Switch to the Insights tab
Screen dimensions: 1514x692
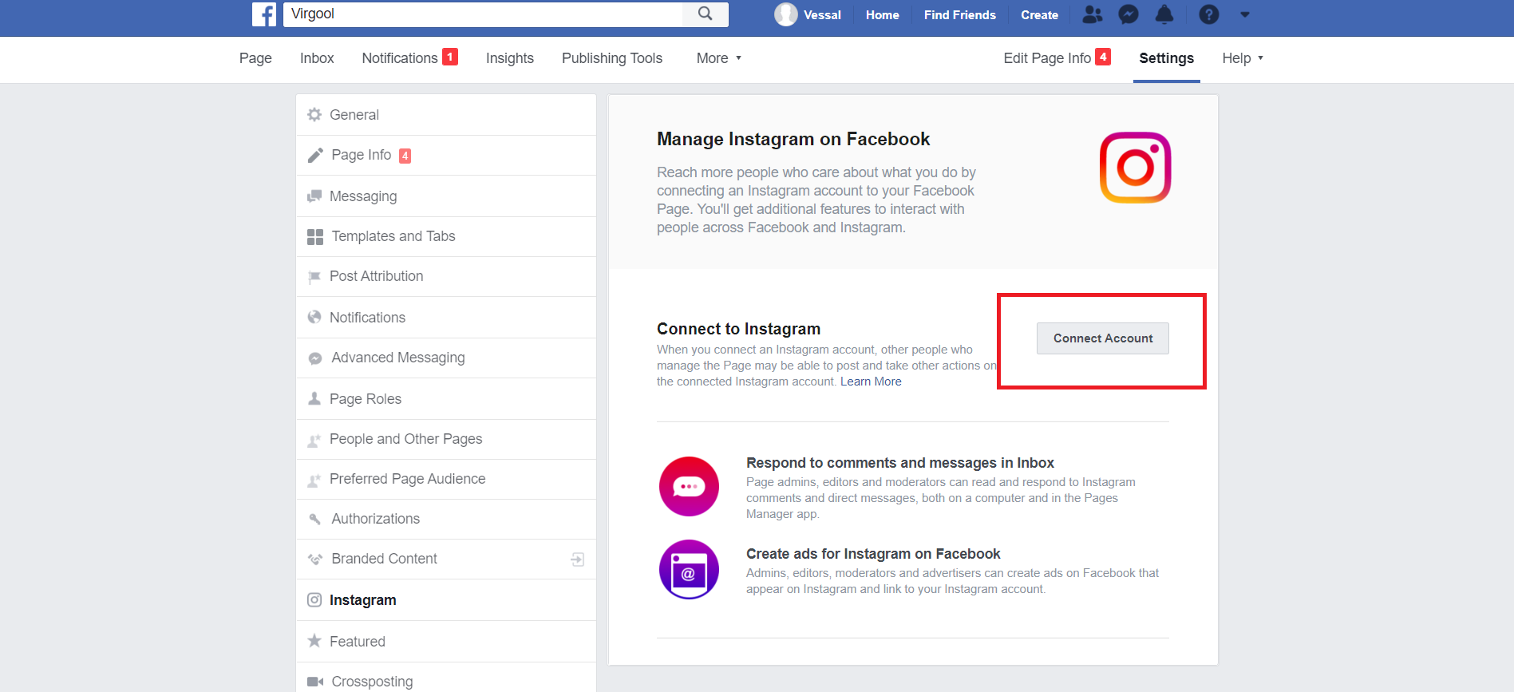[510, 58]
